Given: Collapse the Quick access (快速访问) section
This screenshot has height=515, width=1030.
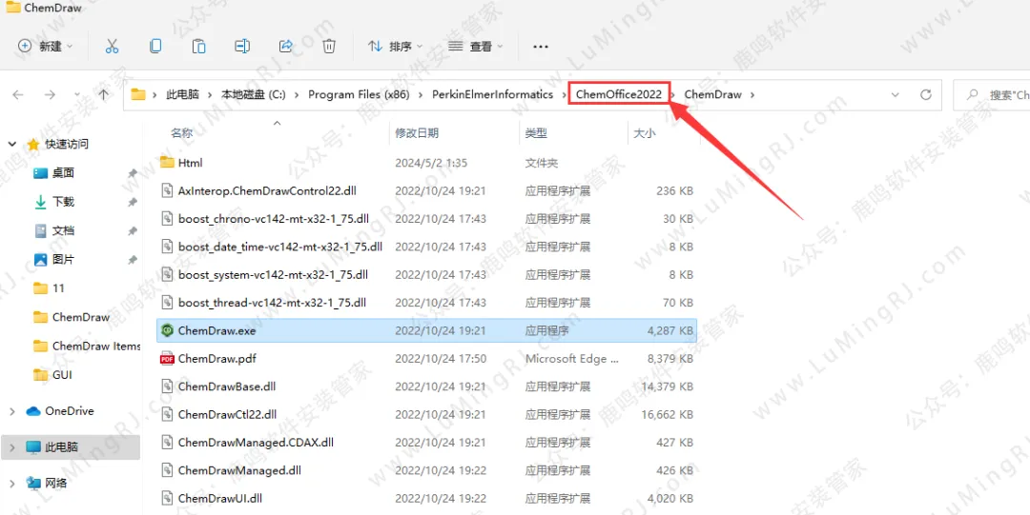Looking at the screenshot, I should [12, 145].
